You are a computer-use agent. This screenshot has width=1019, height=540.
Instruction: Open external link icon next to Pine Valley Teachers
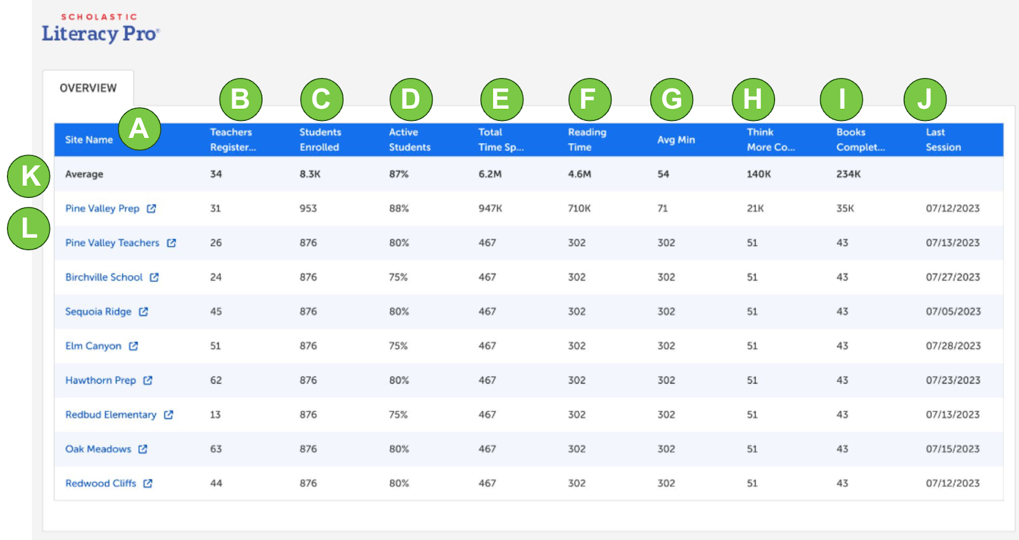tap(171, 243)
